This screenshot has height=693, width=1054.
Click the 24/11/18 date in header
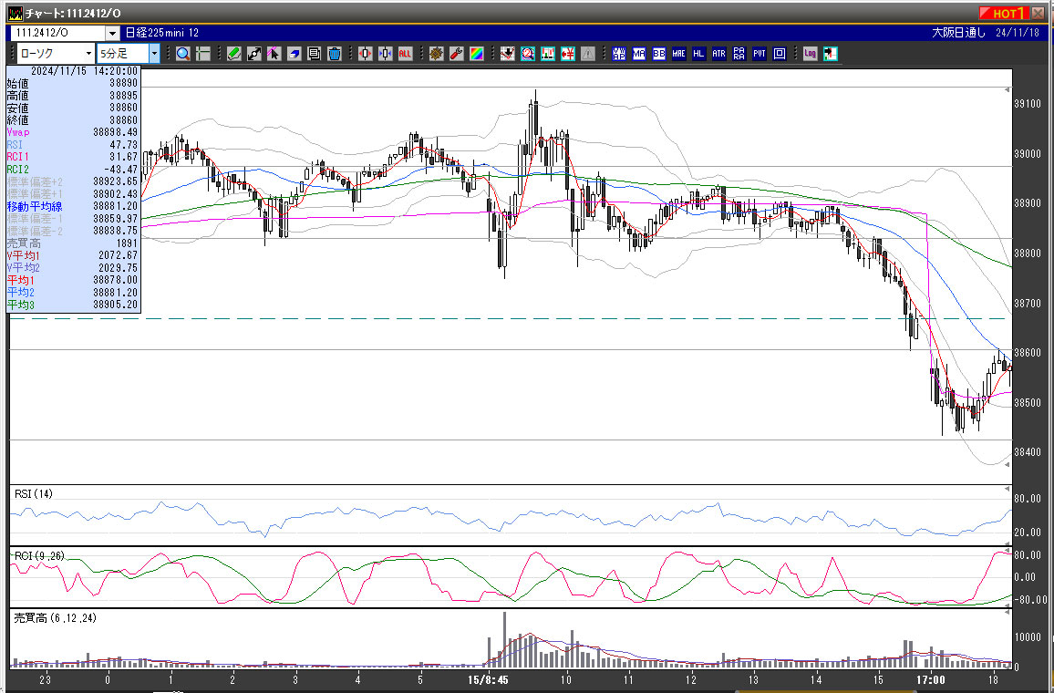[x=1017, y=33]
